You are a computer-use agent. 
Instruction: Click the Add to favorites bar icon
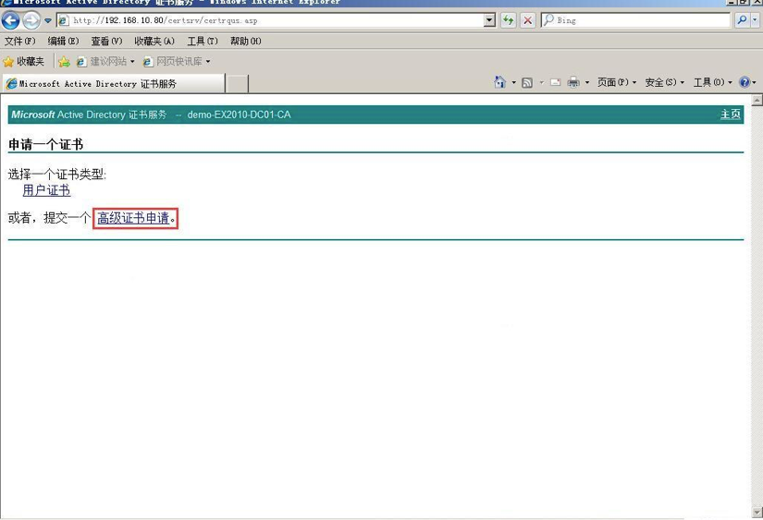click(x=64, y=62)
